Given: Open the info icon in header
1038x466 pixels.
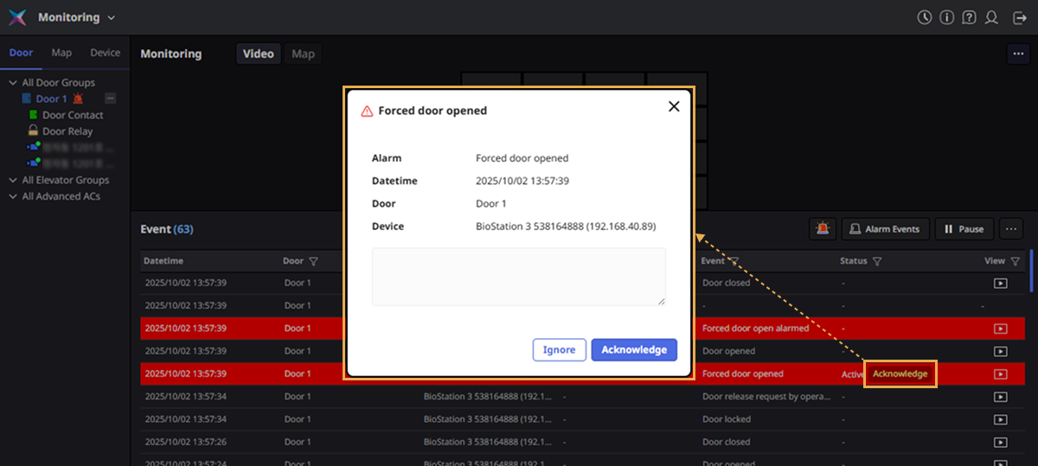Looking at the screenshot, I should click(x=947, y=17).
